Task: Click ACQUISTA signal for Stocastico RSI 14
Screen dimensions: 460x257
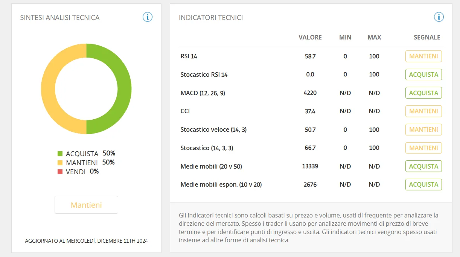Action: tap(423, 75)
